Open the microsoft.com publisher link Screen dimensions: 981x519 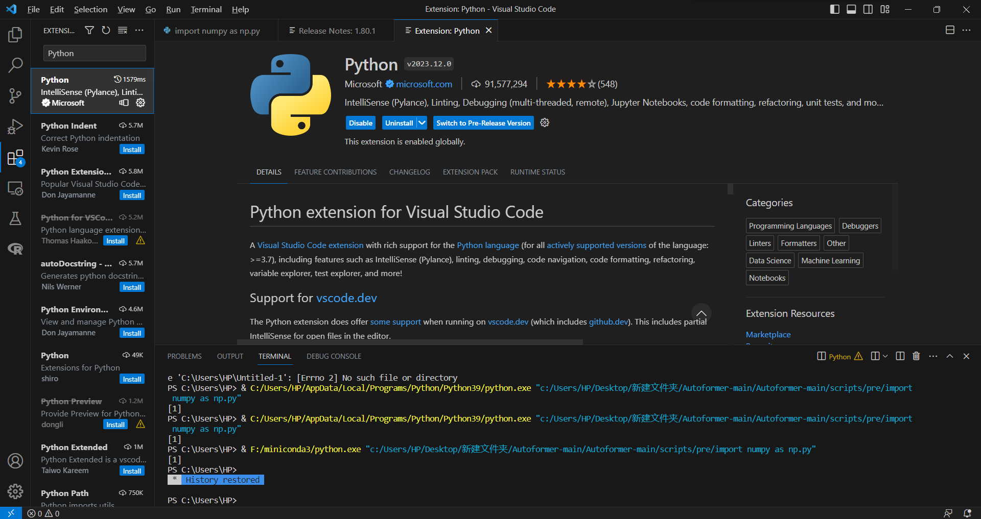click(x=424, y=84)
